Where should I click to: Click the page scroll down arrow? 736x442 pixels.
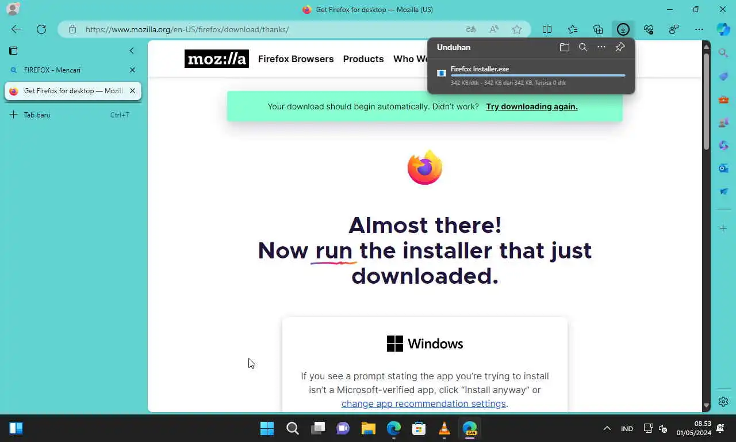click(x=706, y=406)
